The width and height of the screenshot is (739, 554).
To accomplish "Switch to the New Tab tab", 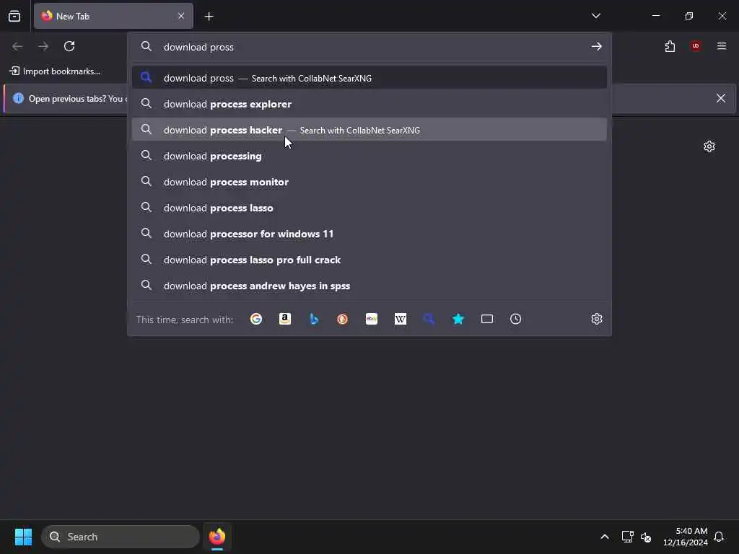I will [113, 16].
